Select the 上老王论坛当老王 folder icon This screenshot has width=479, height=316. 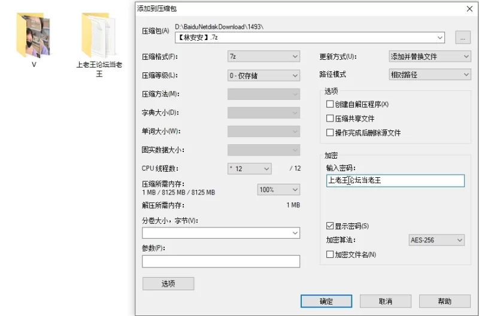click(x=98, y=35)
